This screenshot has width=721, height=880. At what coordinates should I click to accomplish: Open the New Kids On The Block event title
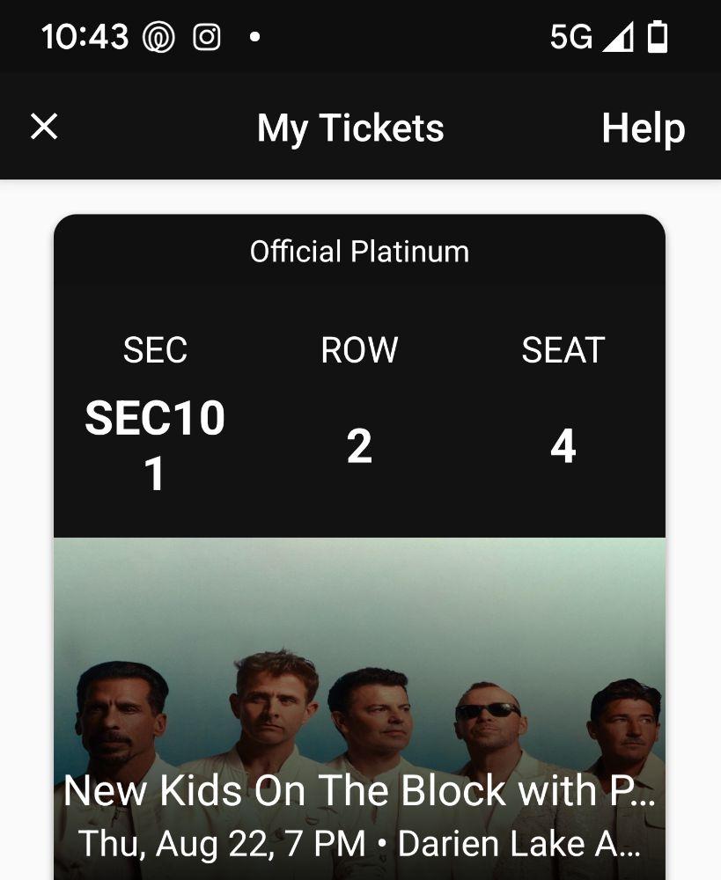point(359,791)
